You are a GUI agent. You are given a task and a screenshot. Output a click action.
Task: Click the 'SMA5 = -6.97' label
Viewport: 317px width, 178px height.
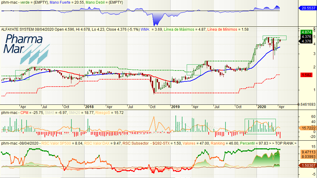coord(56,113)
